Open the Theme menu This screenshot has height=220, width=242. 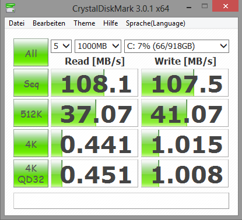tap(85, 23)
